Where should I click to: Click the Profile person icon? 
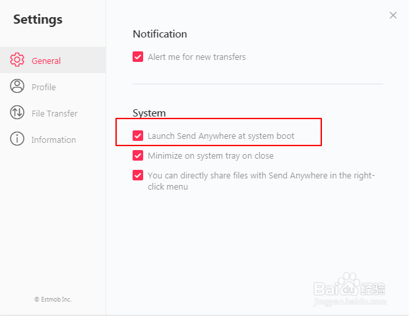18,86
